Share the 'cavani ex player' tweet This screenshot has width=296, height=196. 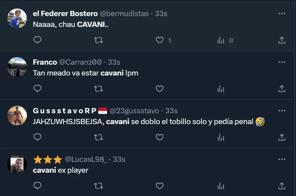(282, 186)
